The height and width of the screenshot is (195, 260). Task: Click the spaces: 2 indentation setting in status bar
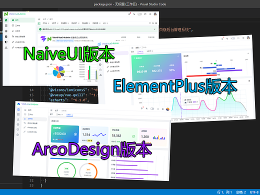pyautogui.click(x=241, y=192)
